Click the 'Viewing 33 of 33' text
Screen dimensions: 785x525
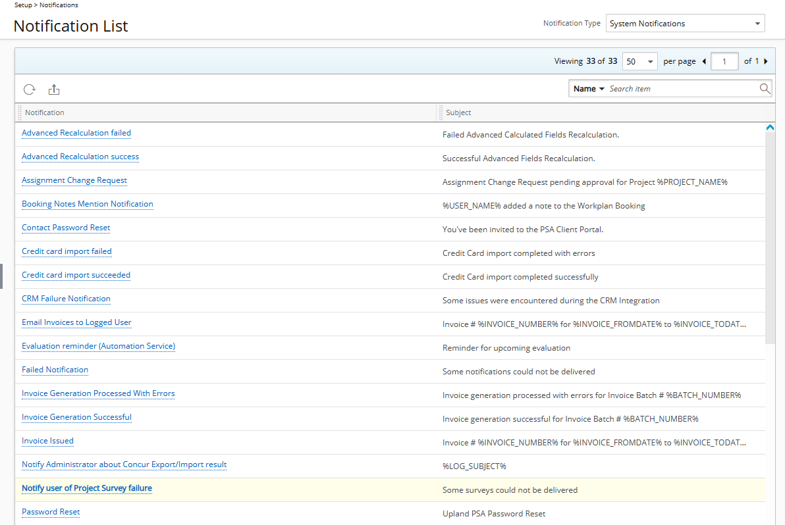pos(585,61)
